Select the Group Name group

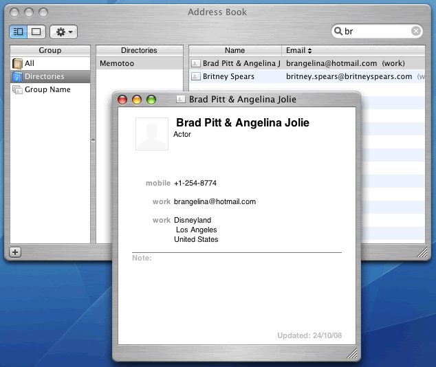point(47,89)
